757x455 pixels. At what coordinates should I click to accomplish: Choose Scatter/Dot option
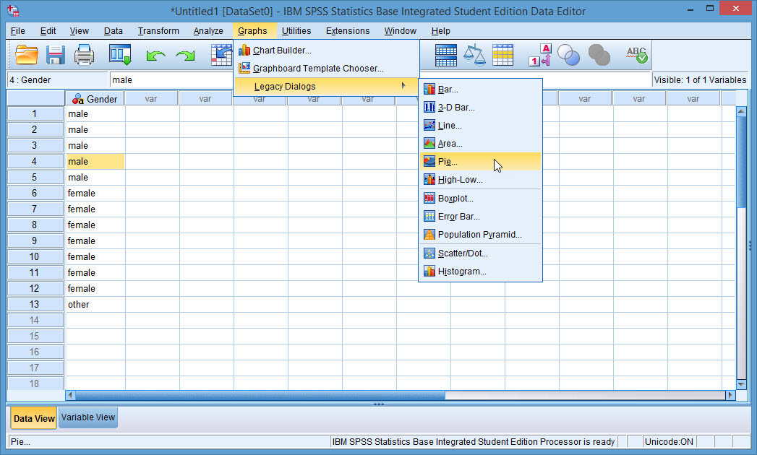tap(480, 253)
